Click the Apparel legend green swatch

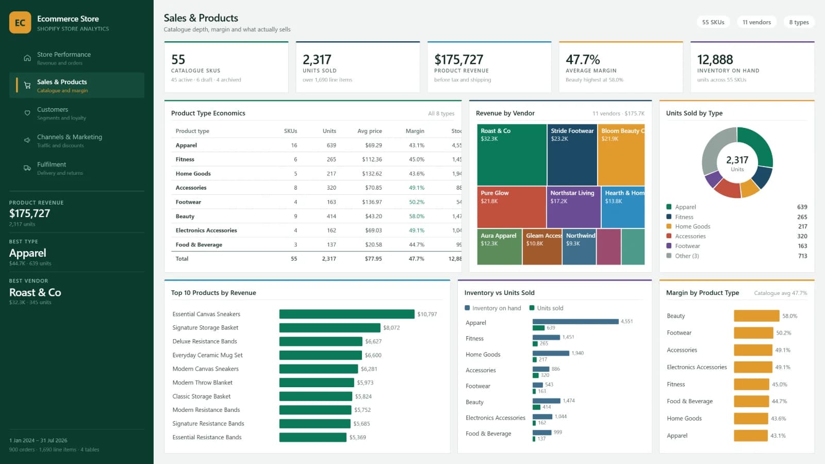click(x=669, y=207)
